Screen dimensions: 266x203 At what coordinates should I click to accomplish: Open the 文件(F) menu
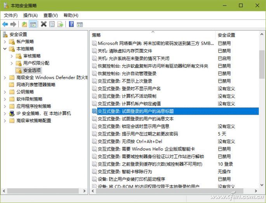point(11,16)
